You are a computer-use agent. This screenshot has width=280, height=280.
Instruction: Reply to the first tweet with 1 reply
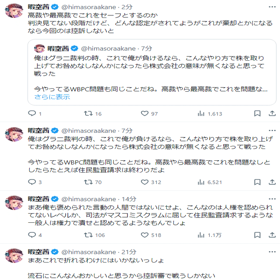click(x=32, y=114)
